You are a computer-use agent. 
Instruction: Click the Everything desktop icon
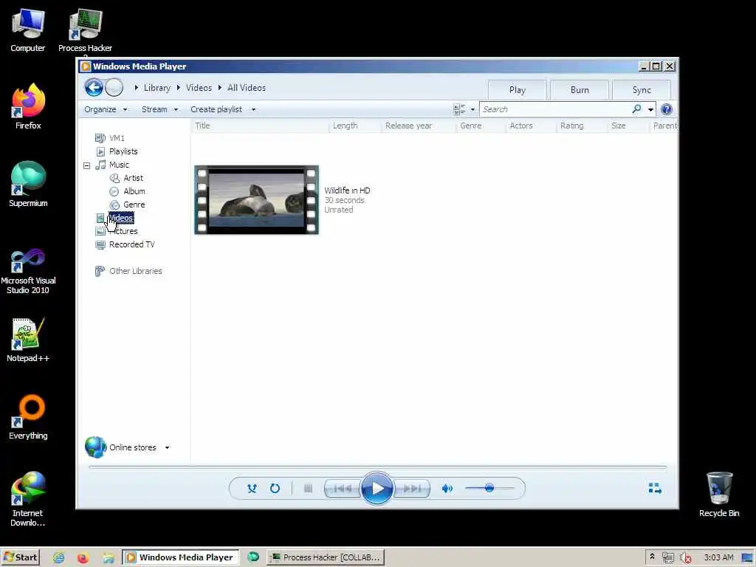(x=28, y=418)
